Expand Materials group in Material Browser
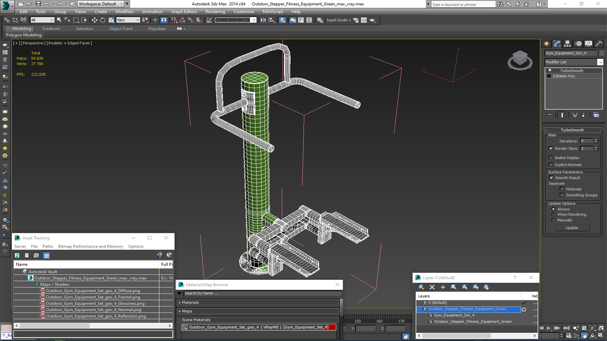The height and width of the screenshot is (341, 607). coord(180,302)
